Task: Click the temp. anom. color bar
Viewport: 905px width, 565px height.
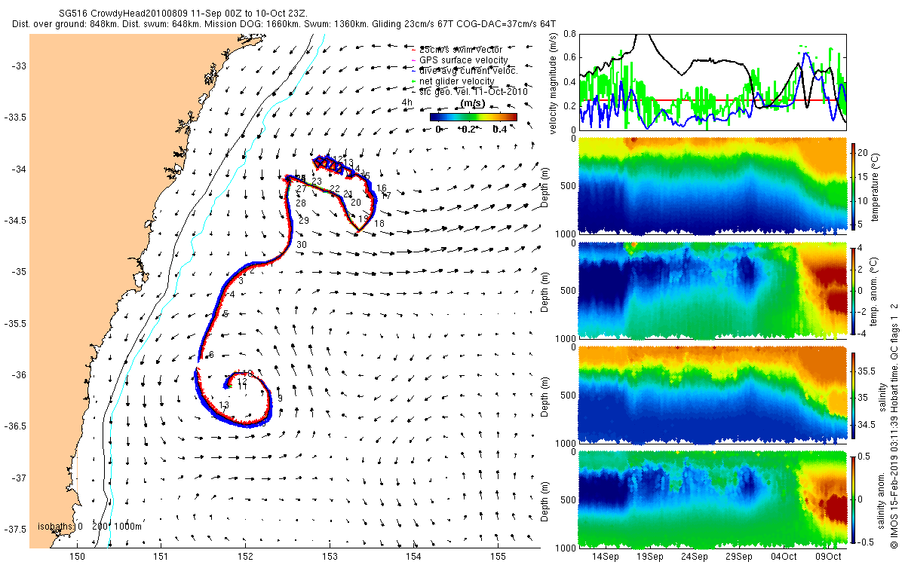Action: coord(854,290)
